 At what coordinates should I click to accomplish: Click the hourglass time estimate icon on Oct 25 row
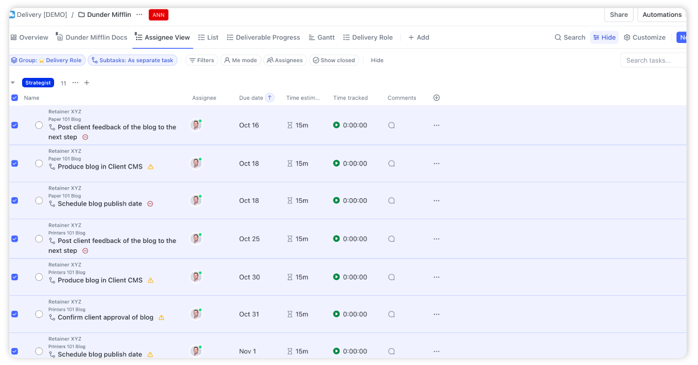[x=290, y=238]
